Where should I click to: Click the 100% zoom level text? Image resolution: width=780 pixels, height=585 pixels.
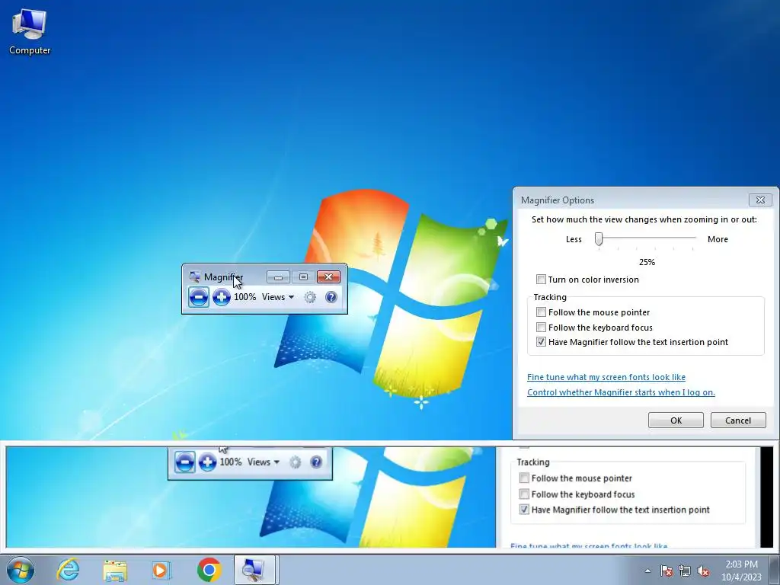coord(245,297)
